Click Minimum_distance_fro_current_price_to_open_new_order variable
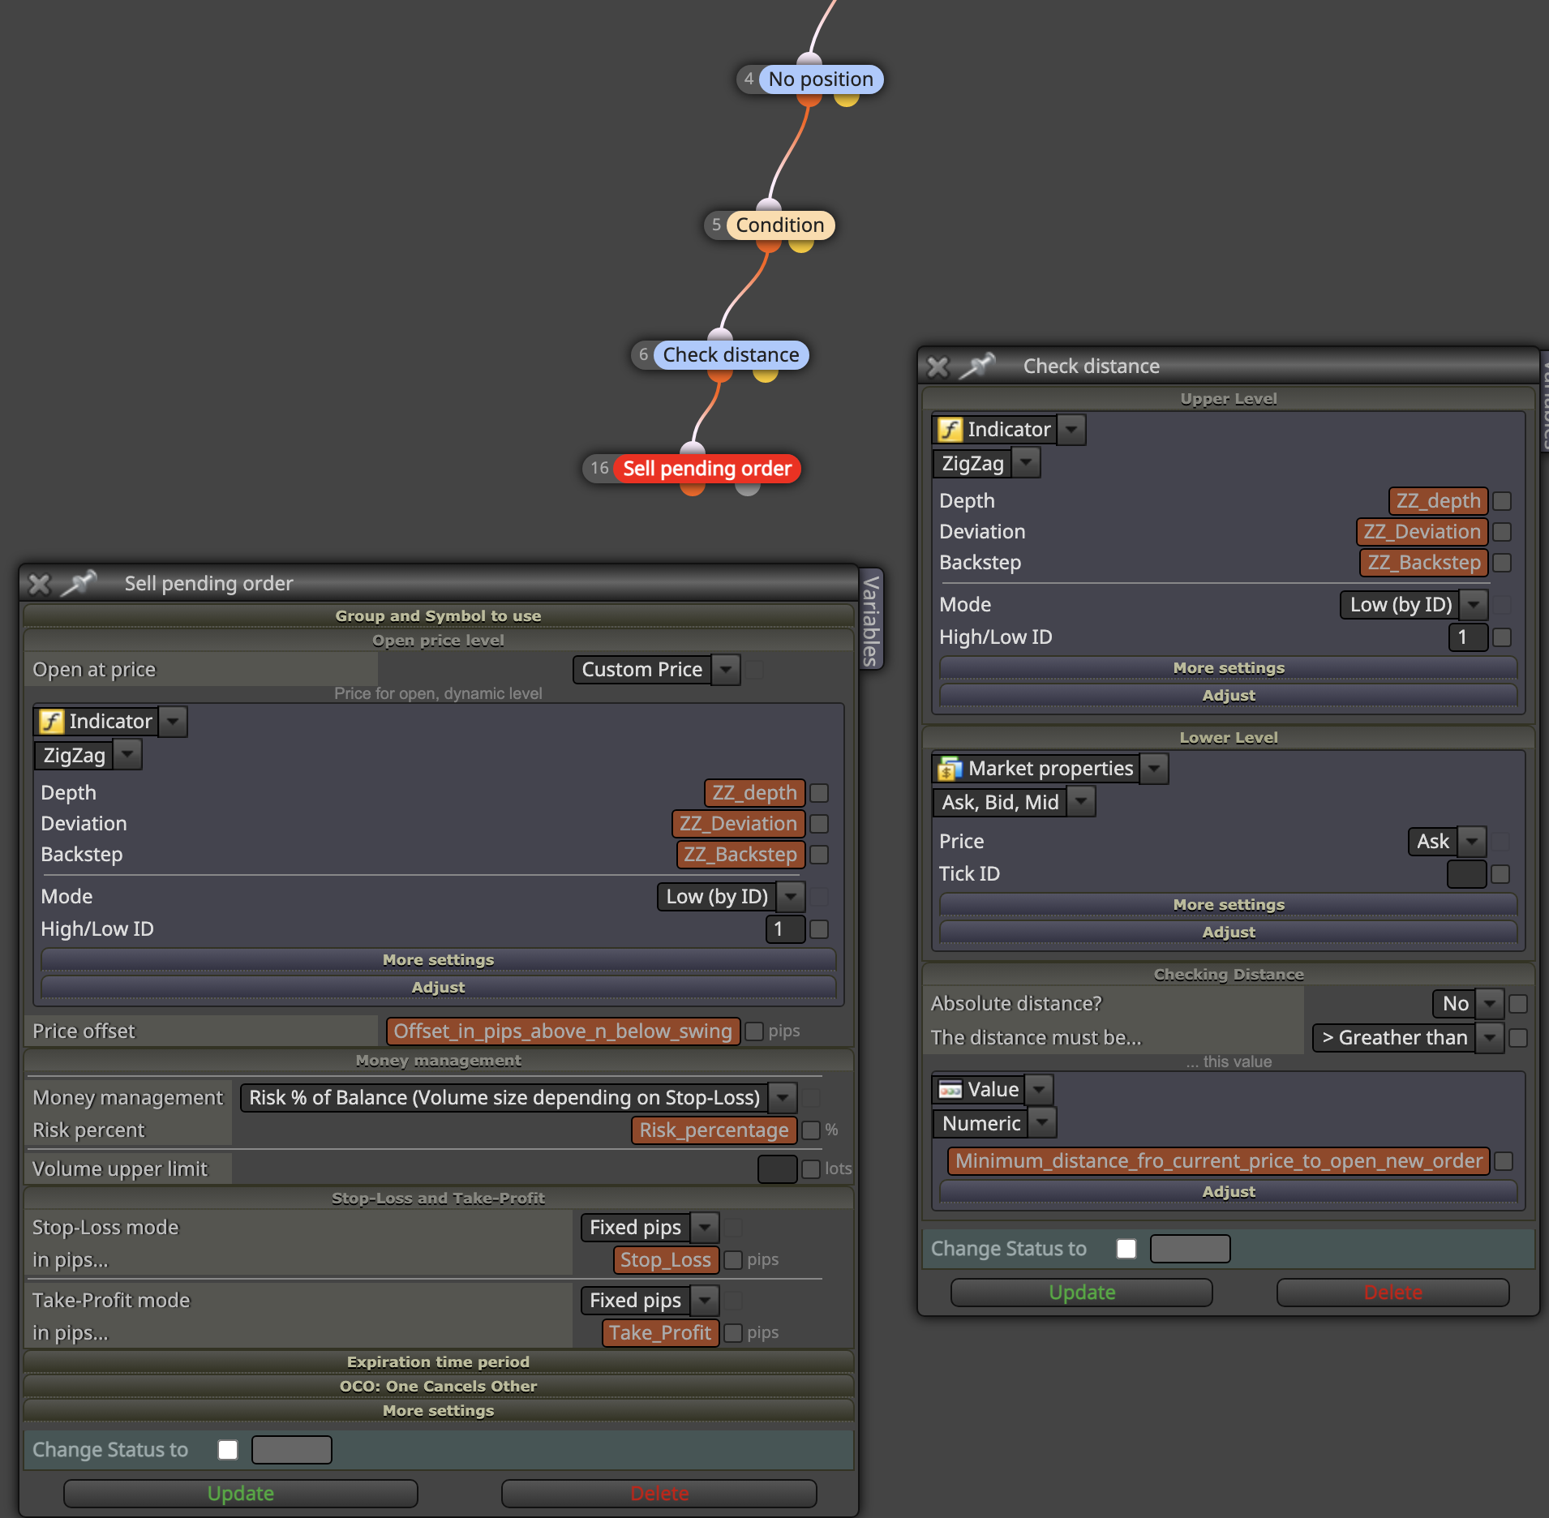The image size is (1549, 1518). pyautogui.click(x=1218, y=1160)
